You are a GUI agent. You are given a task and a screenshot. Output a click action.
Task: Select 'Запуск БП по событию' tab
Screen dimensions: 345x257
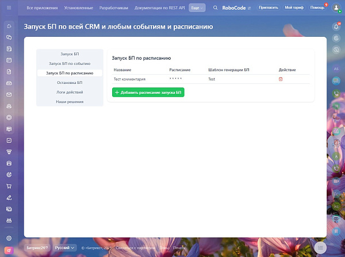coord(70,64)
